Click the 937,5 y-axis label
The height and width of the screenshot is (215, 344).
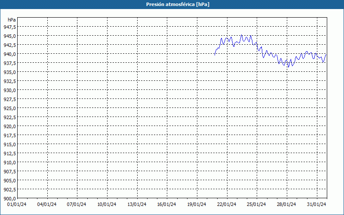tap(9, 63)
